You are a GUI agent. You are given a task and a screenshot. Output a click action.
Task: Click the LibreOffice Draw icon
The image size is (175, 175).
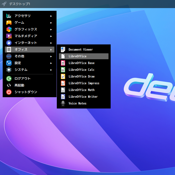coord(63,76)
